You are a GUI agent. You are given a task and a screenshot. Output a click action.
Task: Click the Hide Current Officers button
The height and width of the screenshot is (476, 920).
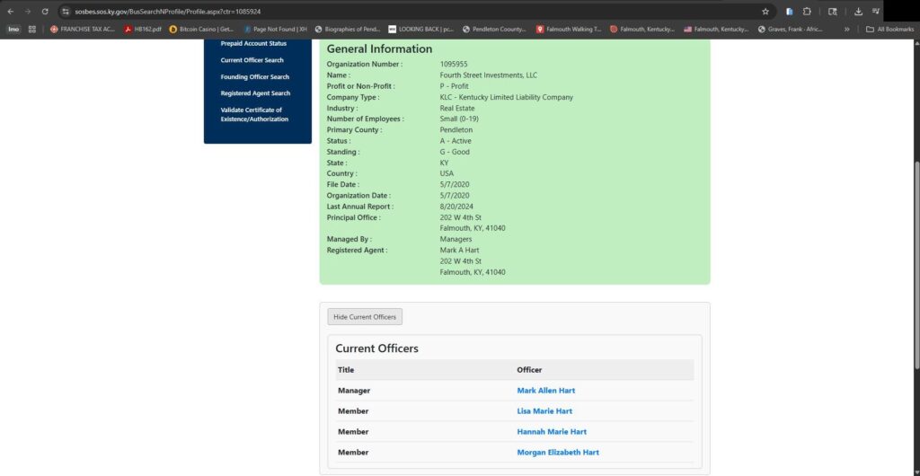pyautogui.click(x=365, y=316)
